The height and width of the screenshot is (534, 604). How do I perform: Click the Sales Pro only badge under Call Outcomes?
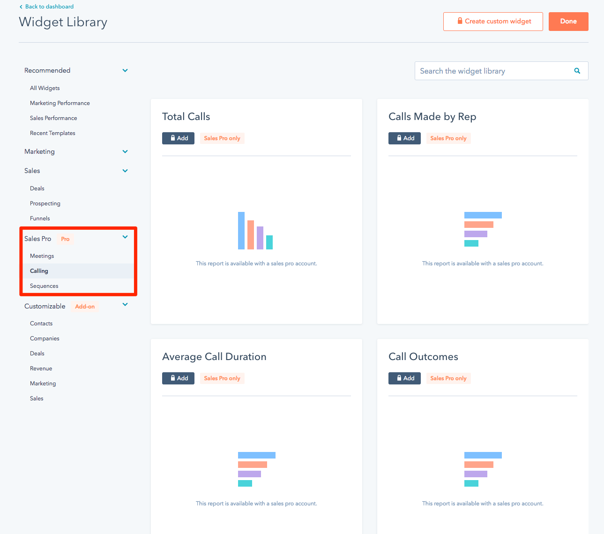click(448, 378)
